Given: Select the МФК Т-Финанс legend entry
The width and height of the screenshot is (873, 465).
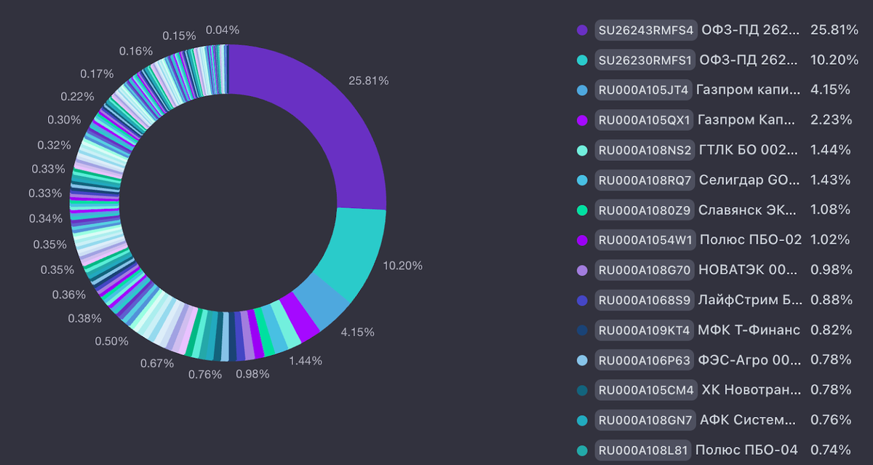Looking at the screenshot, I should point(749,330).
